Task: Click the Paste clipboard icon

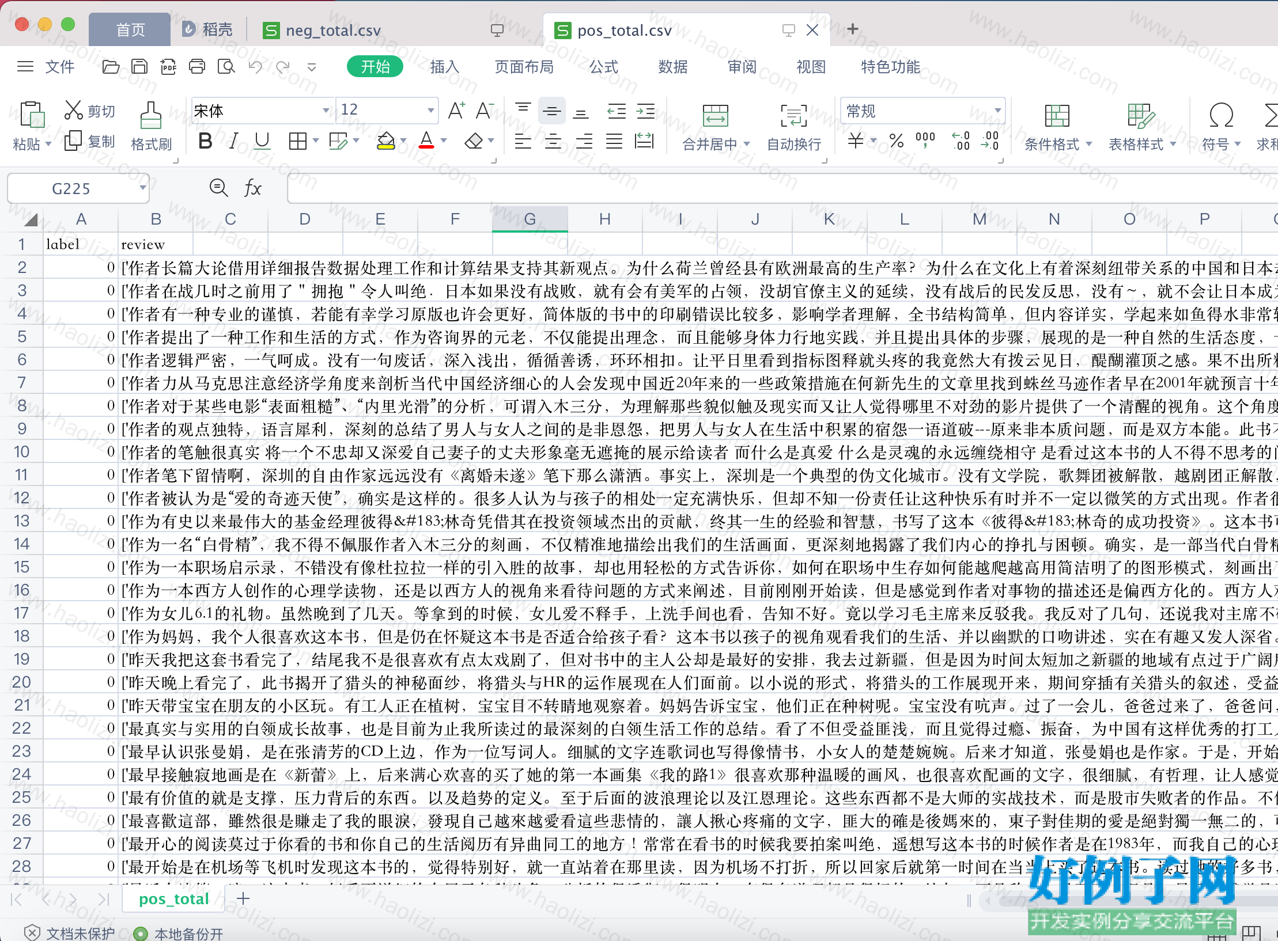Action: click(32, 114)
